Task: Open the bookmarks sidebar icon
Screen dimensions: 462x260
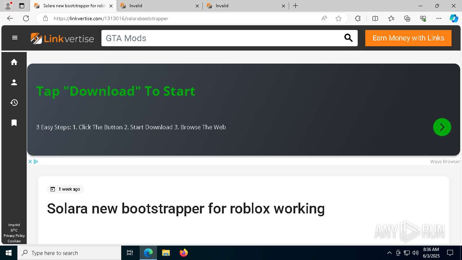Action: (x=14, y=123)
